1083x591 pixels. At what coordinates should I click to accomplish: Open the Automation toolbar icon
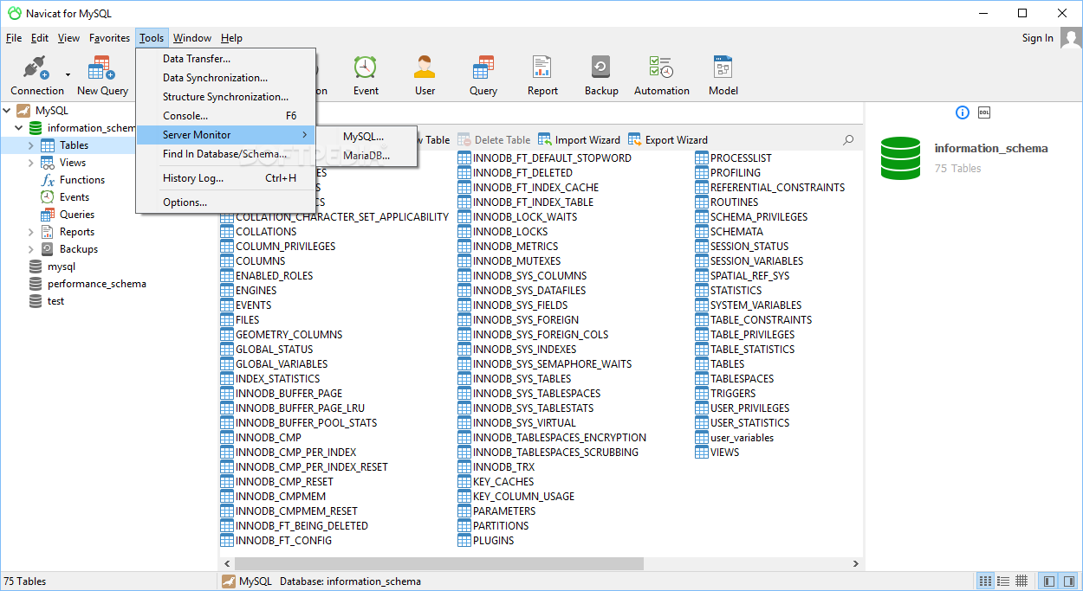(x=662, y=68)
